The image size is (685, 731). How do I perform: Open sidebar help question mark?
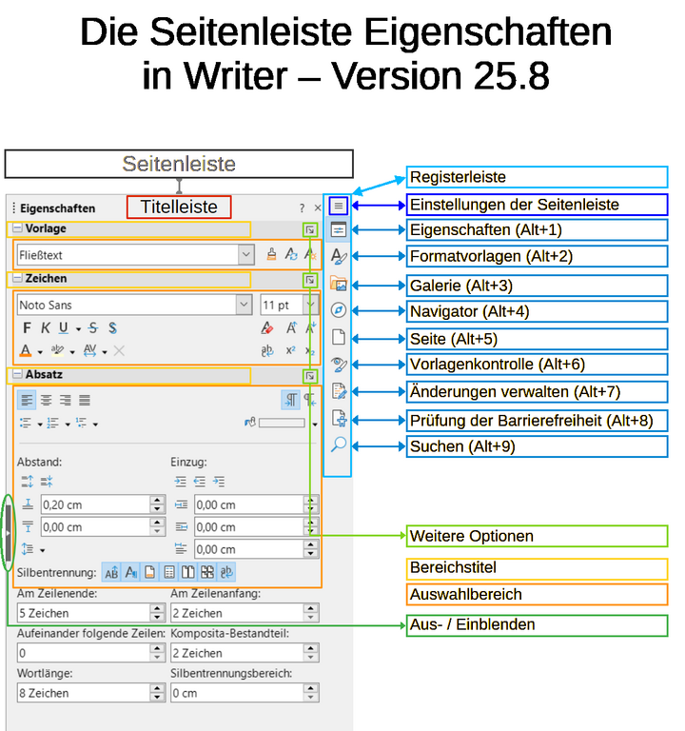(302, 207)
